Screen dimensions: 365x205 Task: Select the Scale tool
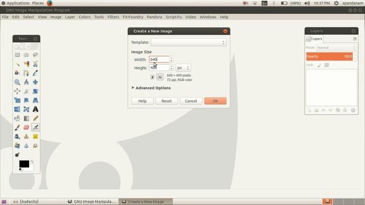coord(17,100)
